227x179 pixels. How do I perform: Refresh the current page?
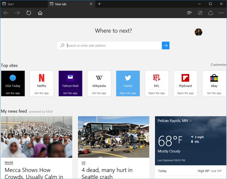(x=29, y=13)
